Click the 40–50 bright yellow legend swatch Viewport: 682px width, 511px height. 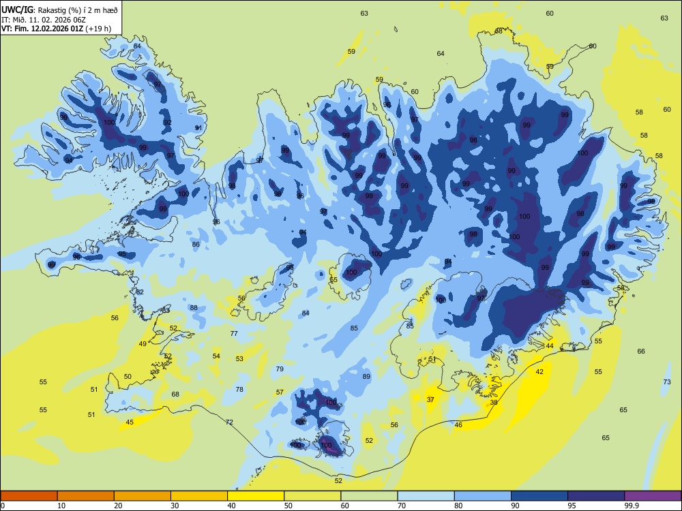(x=256, y=496)
